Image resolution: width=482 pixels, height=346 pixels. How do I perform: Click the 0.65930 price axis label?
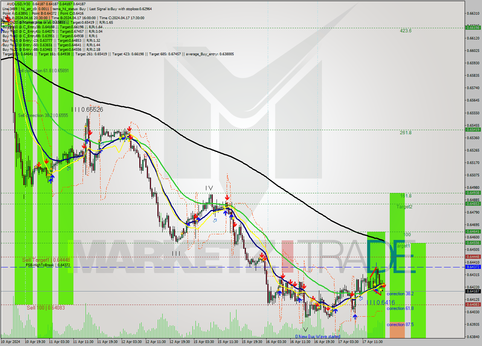473,63
